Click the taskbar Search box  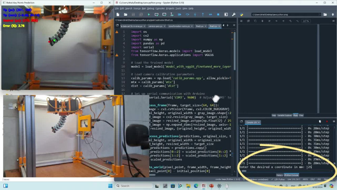(134, 186)
